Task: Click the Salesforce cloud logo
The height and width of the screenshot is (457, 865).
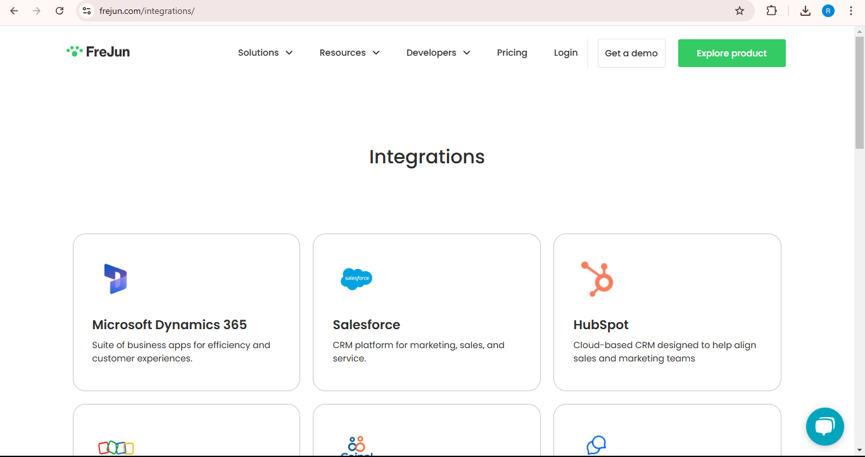Action: click(x=357, y=279)
